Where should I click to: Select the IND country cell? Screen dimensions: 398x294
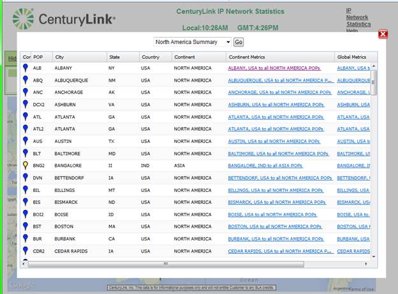point(145,166)
